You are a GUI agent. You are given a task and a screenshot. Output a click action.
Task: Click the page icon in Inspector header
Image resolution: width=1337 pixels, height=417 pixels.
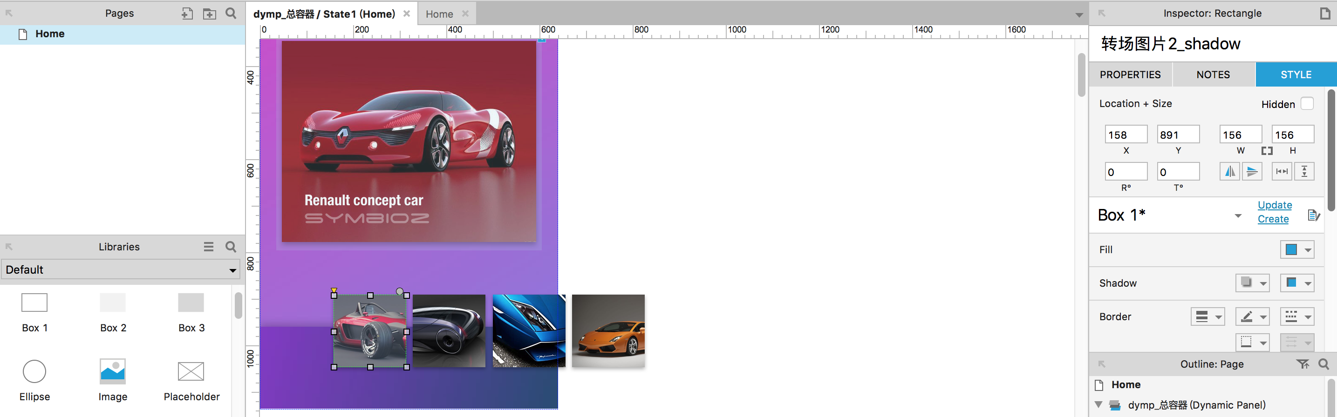coord(1325,13)
